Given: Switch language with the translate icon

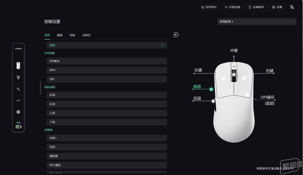Looking at the screenshot, I should tap(292, 7).
